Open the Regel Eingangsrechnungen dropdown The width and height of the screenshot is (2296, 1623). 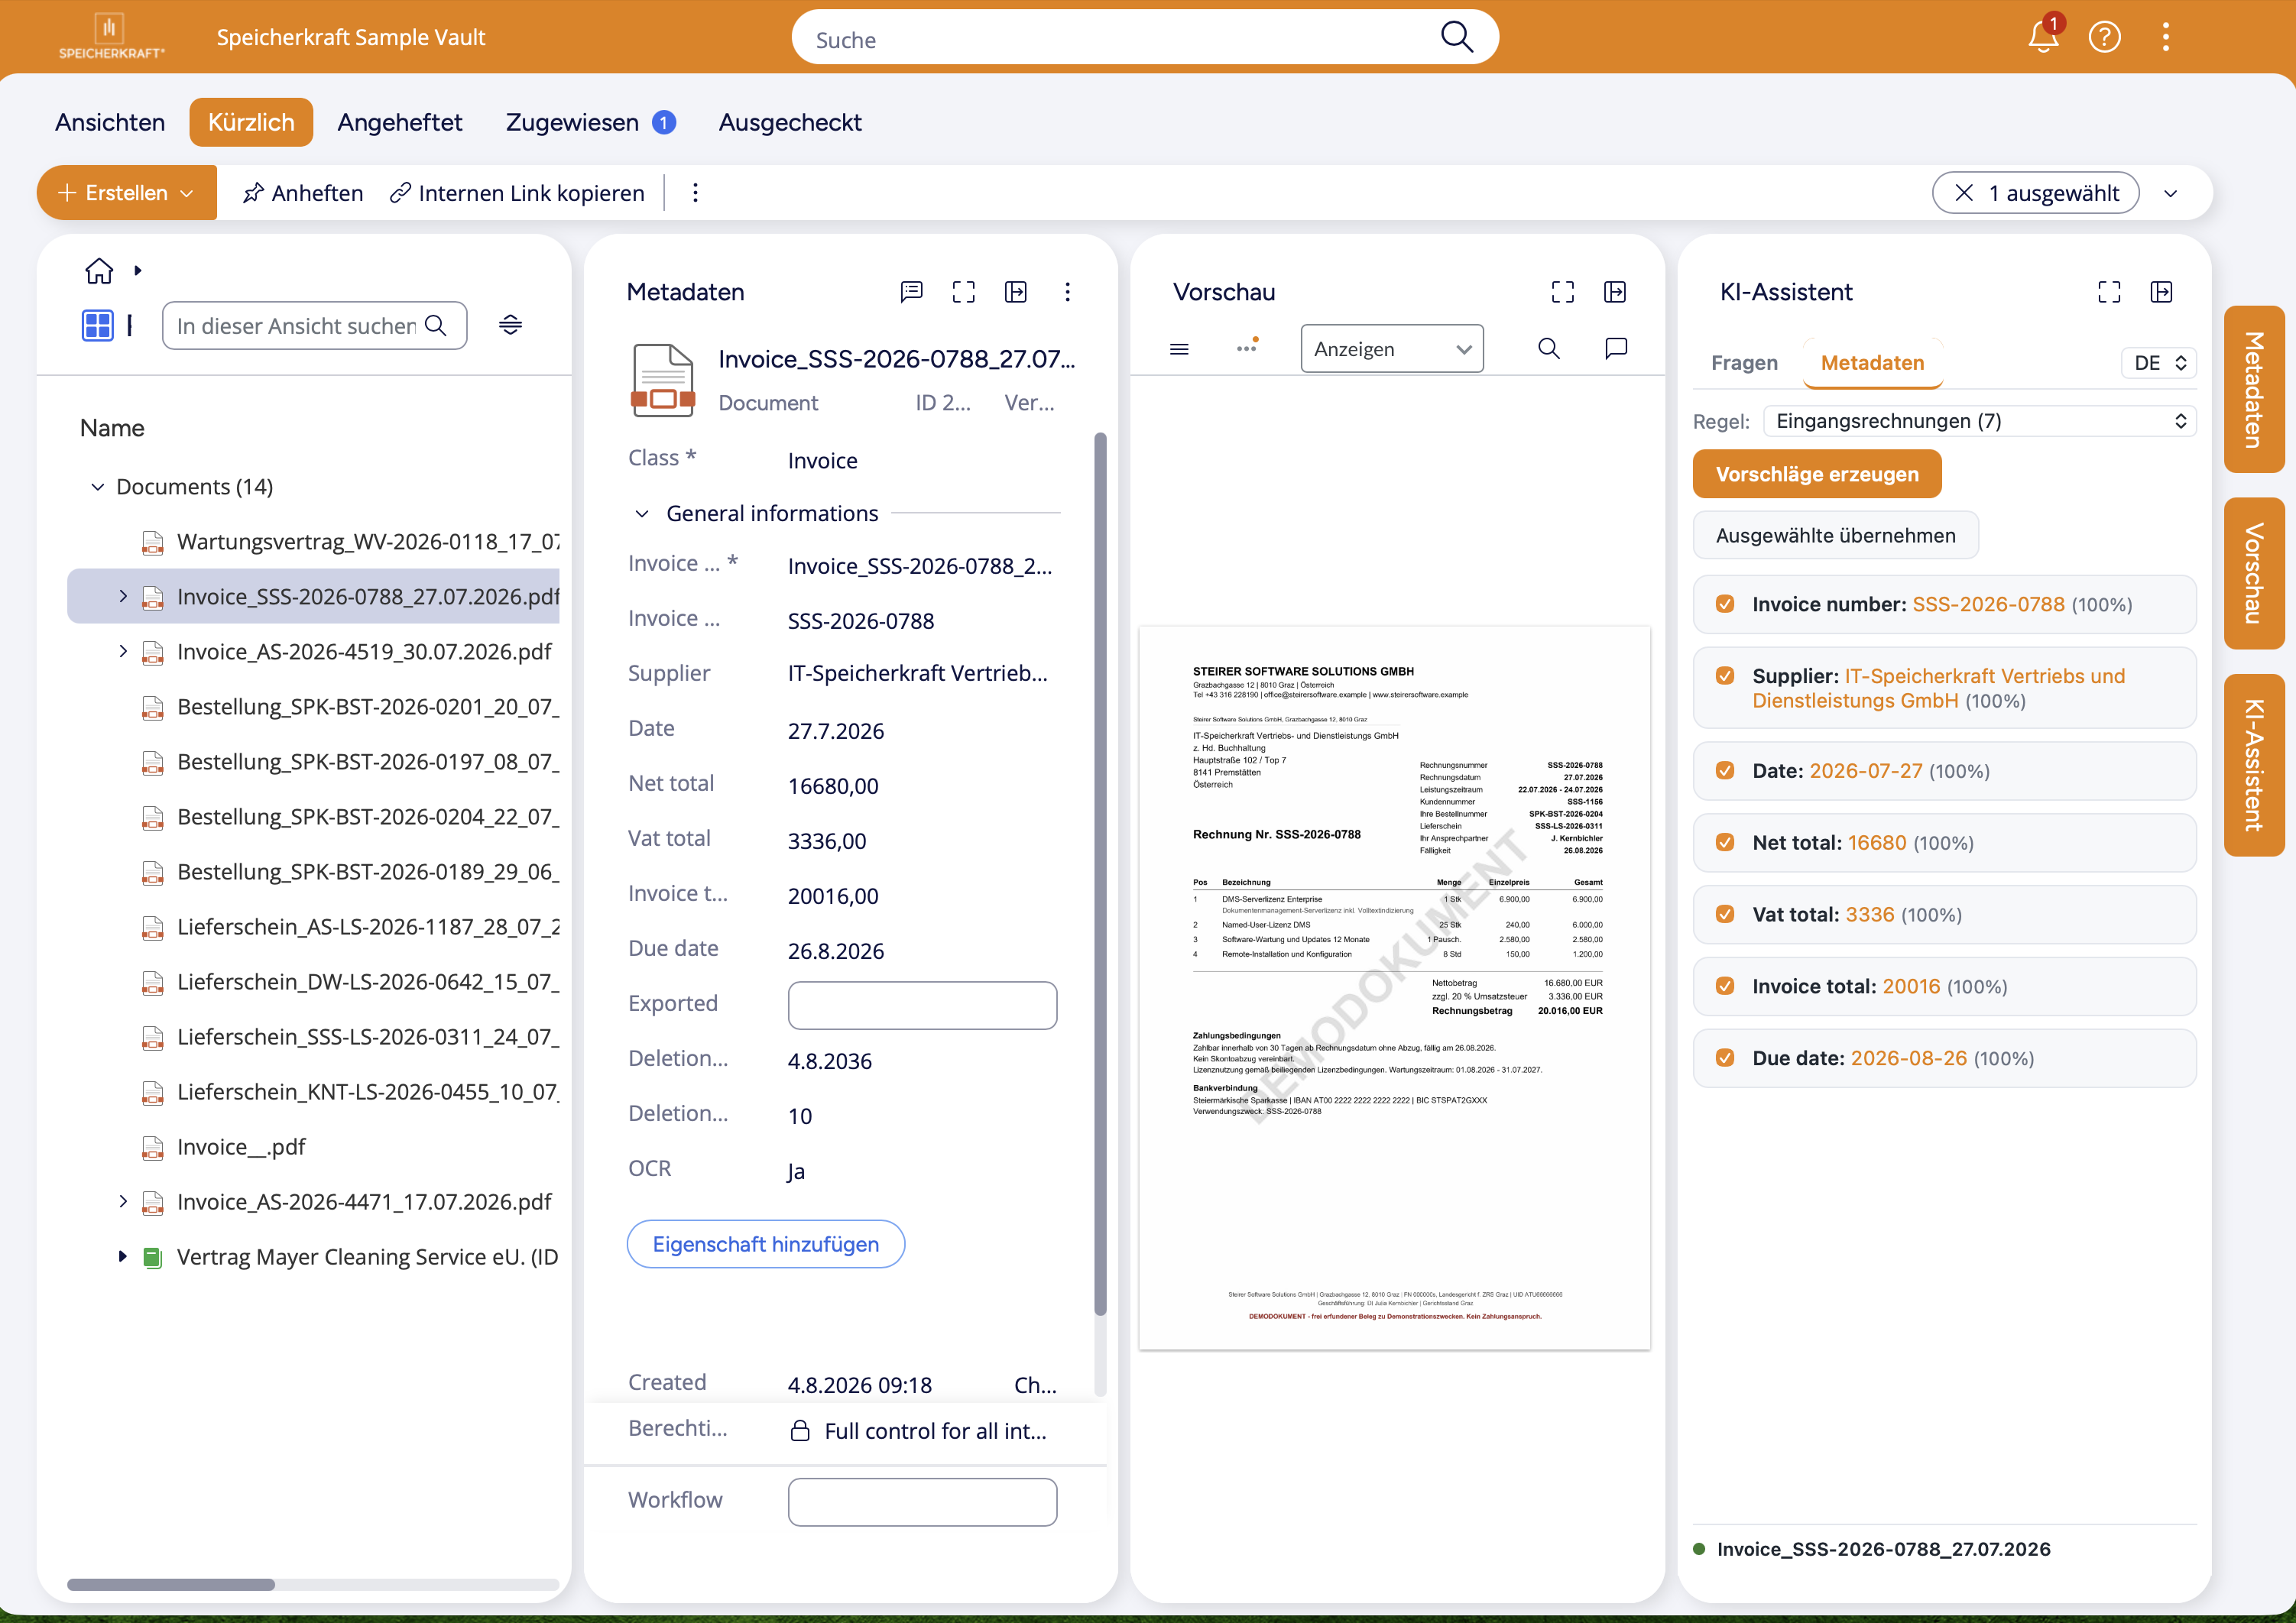point(1979,421)
